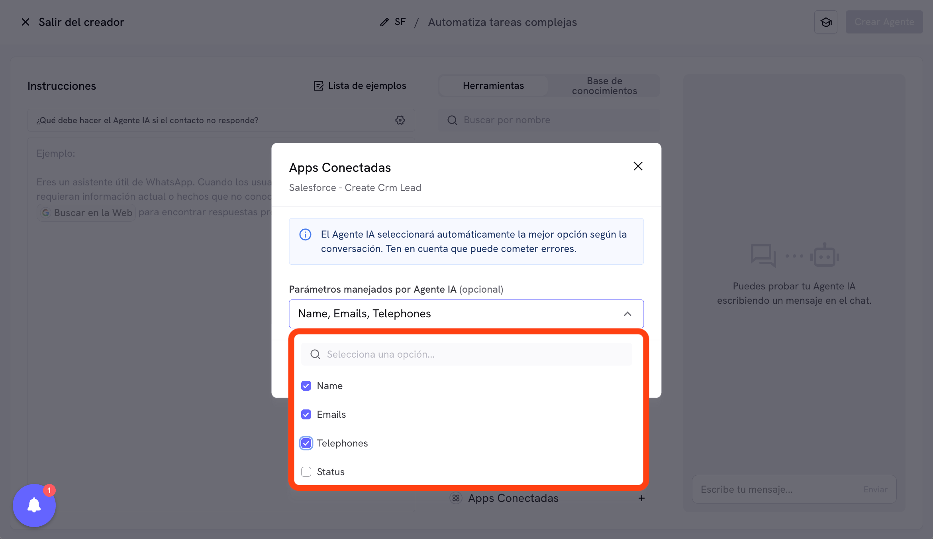Click the plus icon beside Apps Conectadas
Image resolution: width=933 pixels, height=539 pixels.
pos(641,498)
